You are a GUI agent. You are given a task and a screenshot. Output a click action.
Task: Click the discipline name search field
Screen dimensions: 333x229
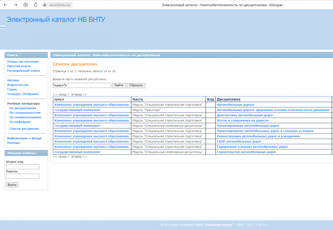coord(82,85)
